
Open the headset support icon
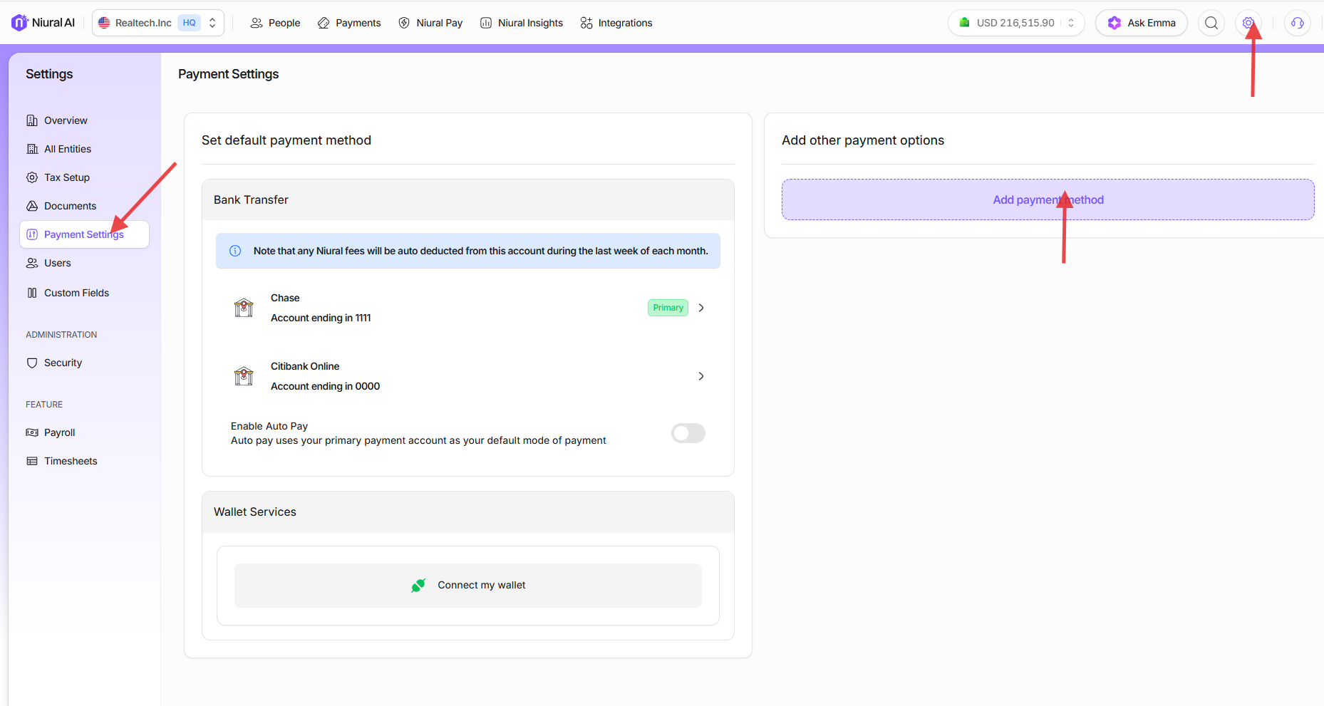pos(1297,23)
